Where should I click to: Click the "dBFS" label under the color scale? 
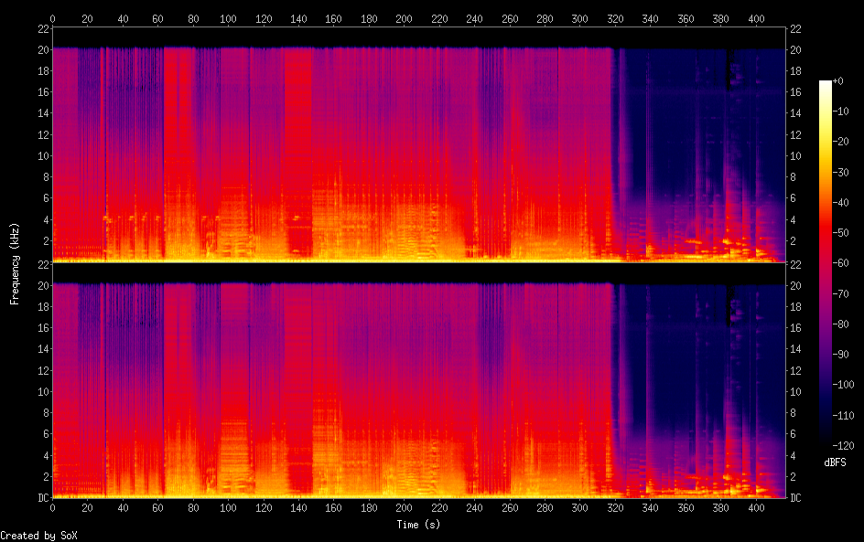click(x=835, y=463)
